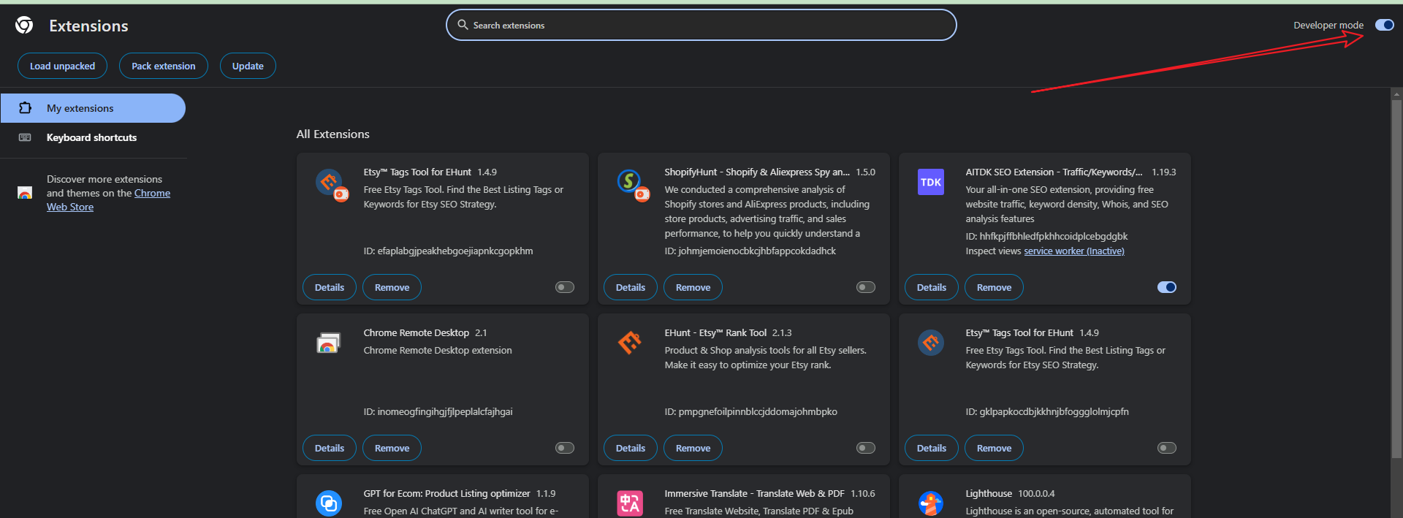The height and width of the screenshot is (518, 1403).
Task: Click the Immersive Translate extension icon
Action: click(x=630, y=503)
